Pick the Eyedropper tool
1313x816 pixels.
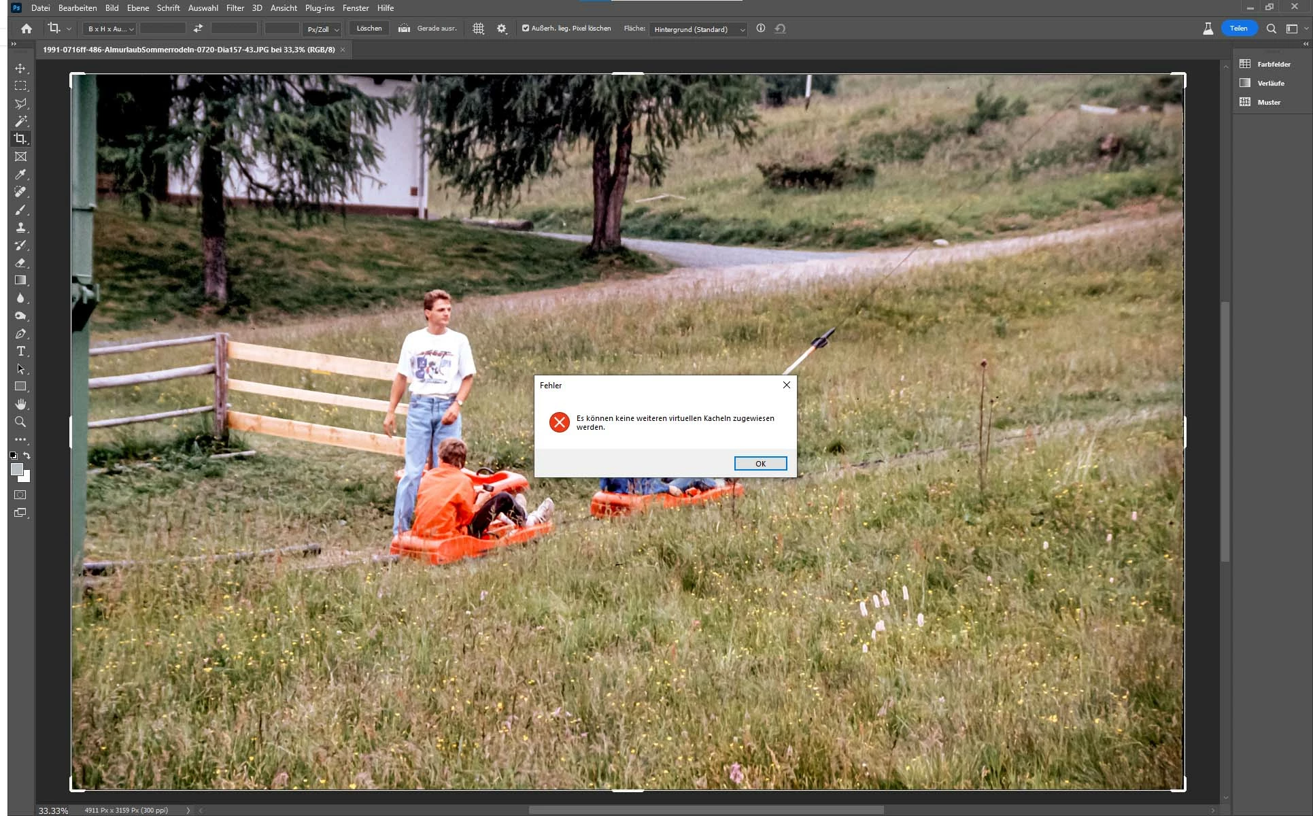coord(20,174)
